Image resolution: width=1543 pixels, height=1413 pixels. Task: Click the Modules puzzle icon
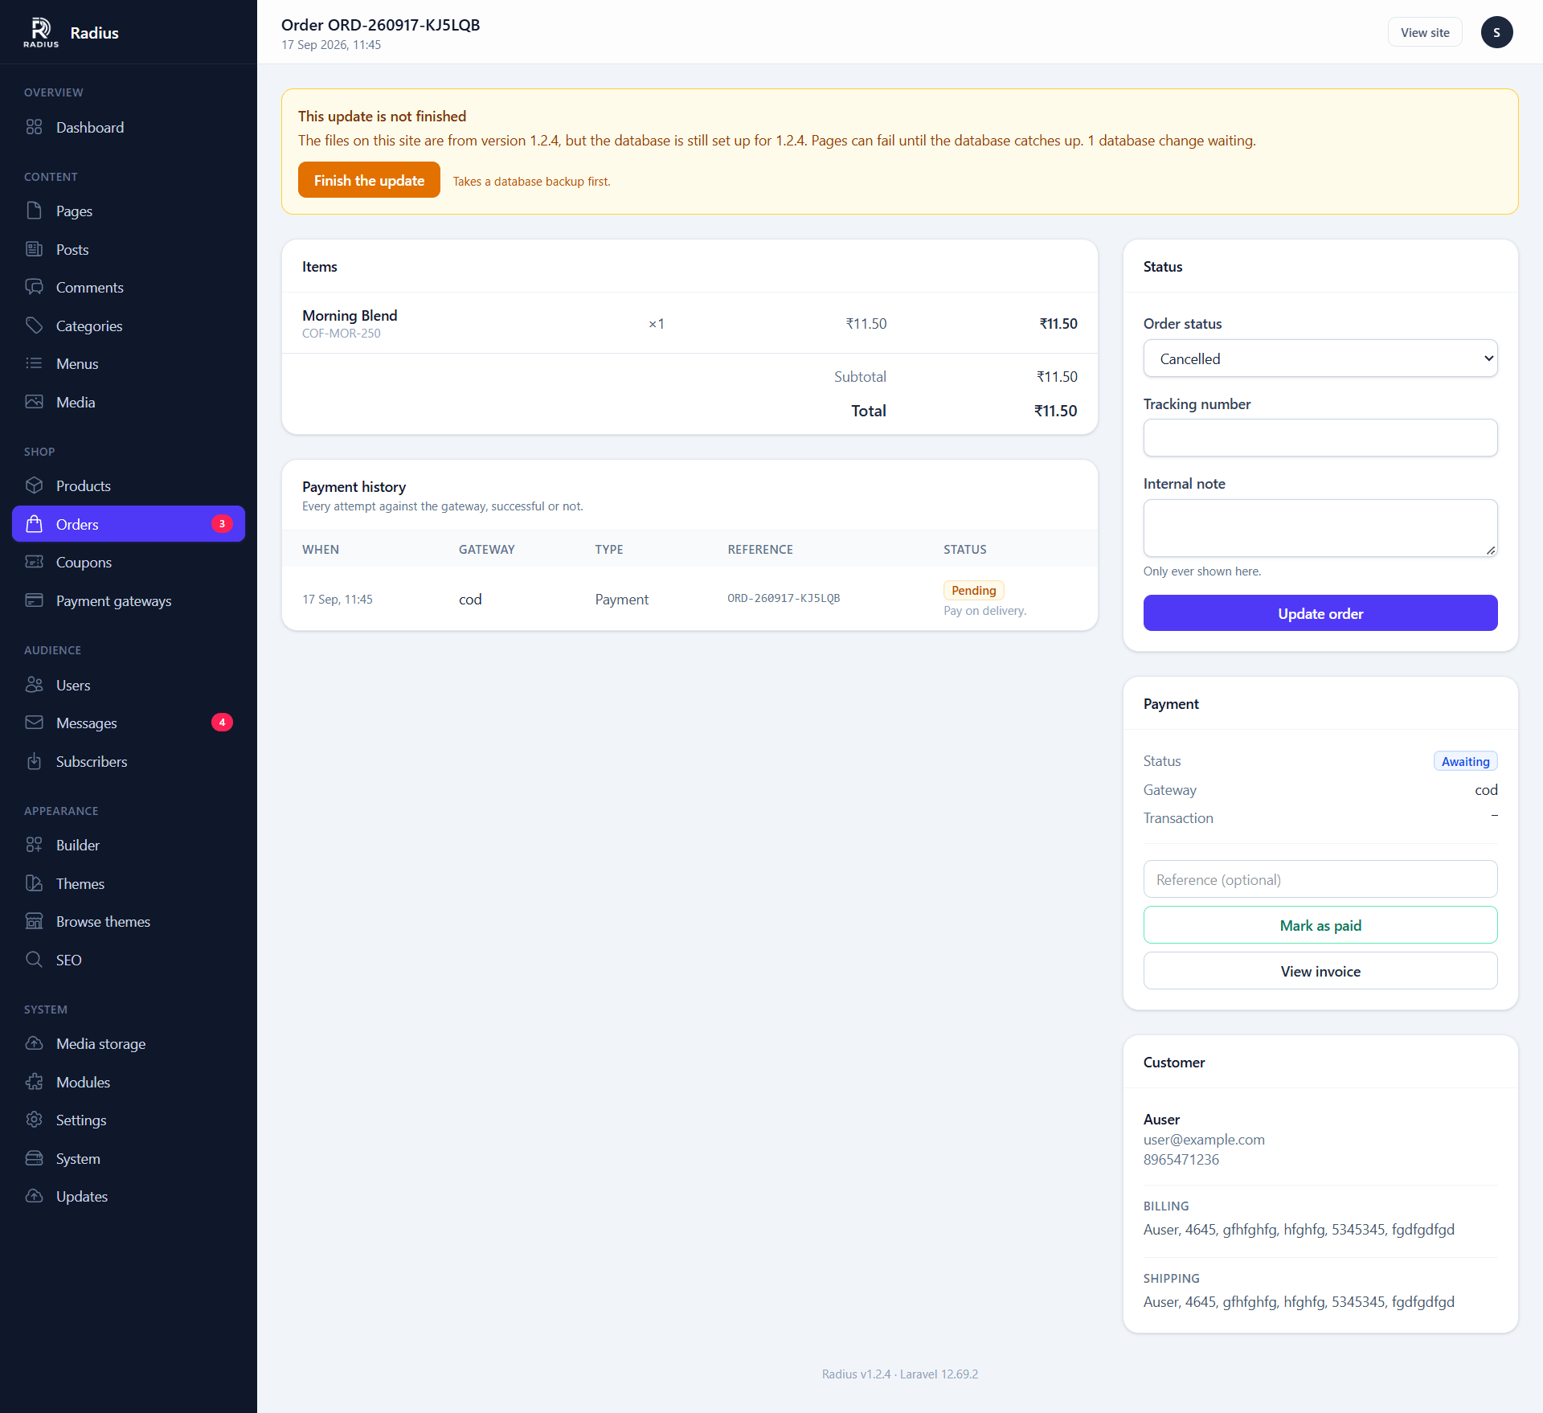click(x=34, y=1082)
